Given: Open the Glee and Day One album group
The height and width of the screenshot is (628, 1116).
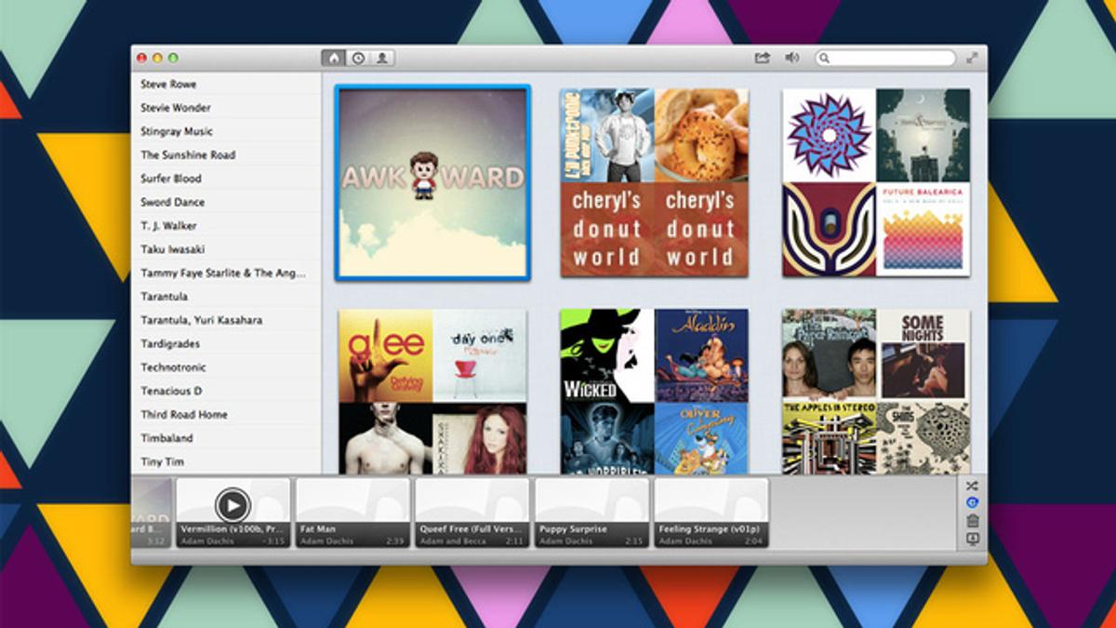Looking at the screenshot, I should pyautogui.click(x=432, y=392).
